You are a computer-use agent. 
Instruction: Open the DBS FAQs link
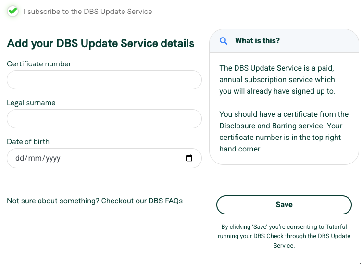165,201
